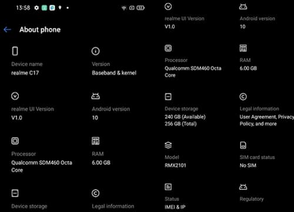Tap the phone icon above Device name
Screen dimensions: 294x212
click(15, 51)
